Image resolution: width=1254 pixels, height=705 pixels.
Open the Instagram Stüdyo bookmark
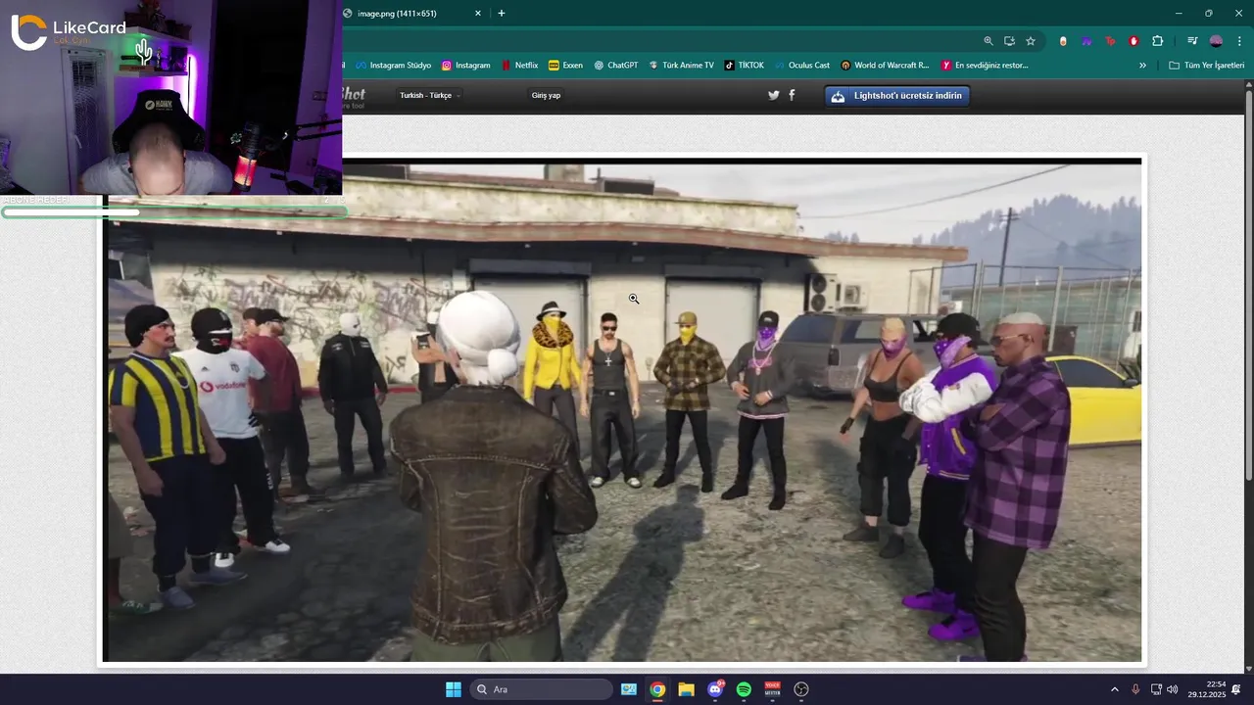393,66
